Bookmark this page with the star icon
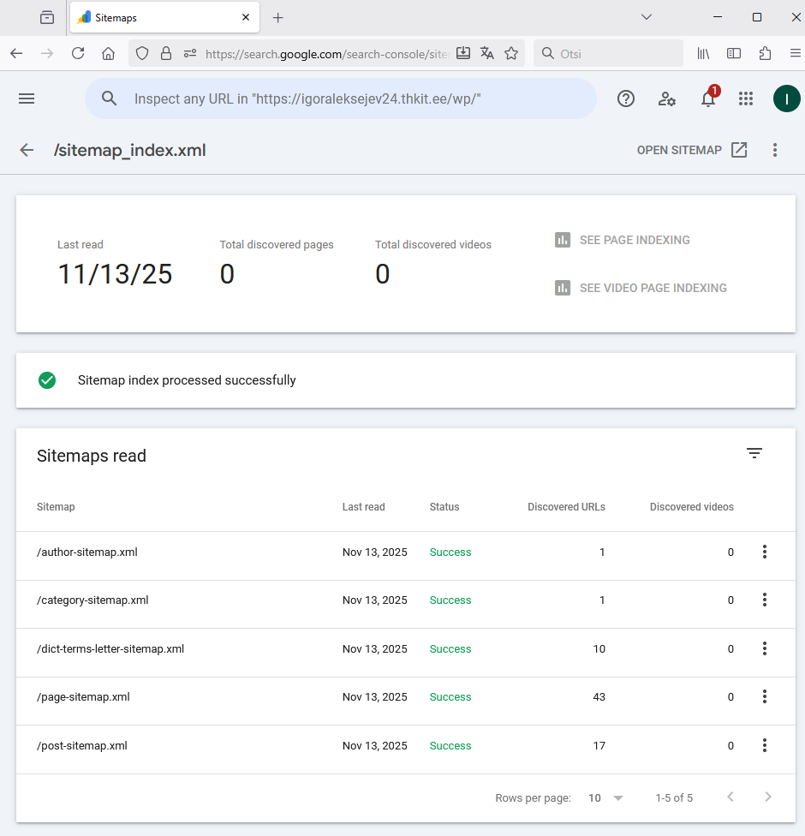The width and height of the screenshot is (805, 836). click(x=511, y=53)
